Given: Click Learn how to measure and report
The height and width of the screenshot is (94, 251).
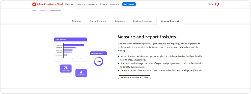Looking at the screenshot, I should click(134, 77).
